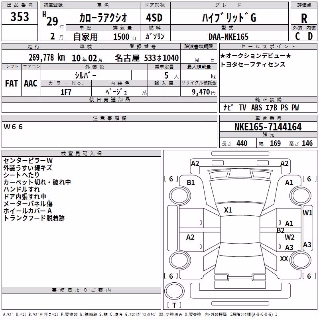Click the interior grade D
This screenshot has height=319, width=319.
click(310, 36)
